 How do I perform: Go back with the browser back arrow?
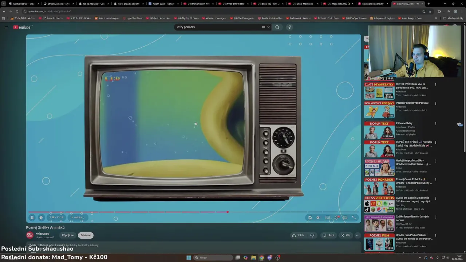click(x=4, y=11)
